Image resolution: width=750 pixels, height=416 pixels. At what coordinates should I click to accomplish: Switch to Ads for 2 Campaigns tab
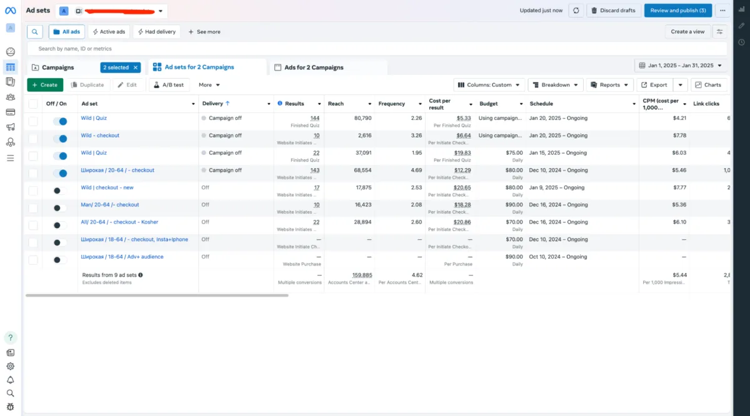coord(313,67)
